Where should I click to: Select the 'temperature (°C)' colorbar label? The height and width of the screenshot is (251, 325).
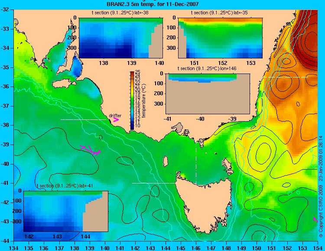144,101
